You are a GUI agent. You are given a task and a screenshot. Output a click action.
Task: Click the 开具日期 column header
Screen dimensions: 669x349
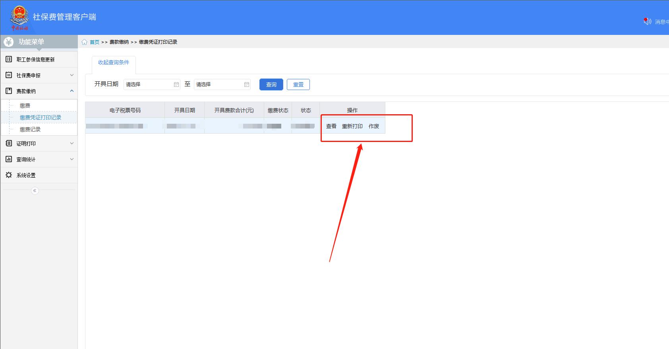point(185,110)
